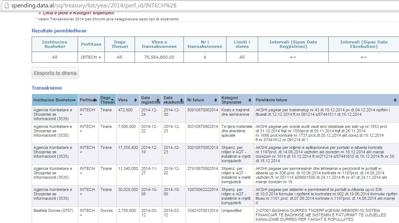The image size is (399, 223).
Task: Sort by Pershkrim fature column arrows
Action: point(395,100)
